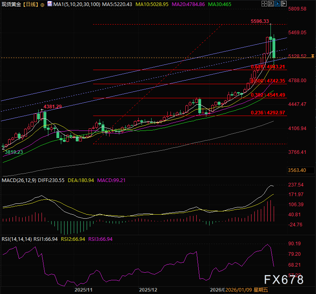The image size is (316, 294).
Task: Click the scroll-to-right arrow icon
Action: click(284, 4)
